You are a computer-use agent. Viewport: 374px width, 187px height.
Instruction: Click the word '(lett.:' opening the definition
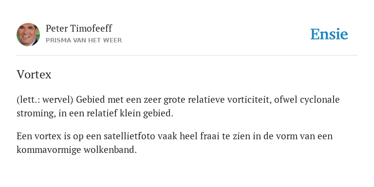[x=28, y=100]
